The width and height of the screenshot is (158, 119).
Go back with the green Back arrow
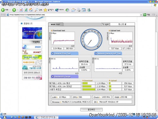tap(3, 10)
